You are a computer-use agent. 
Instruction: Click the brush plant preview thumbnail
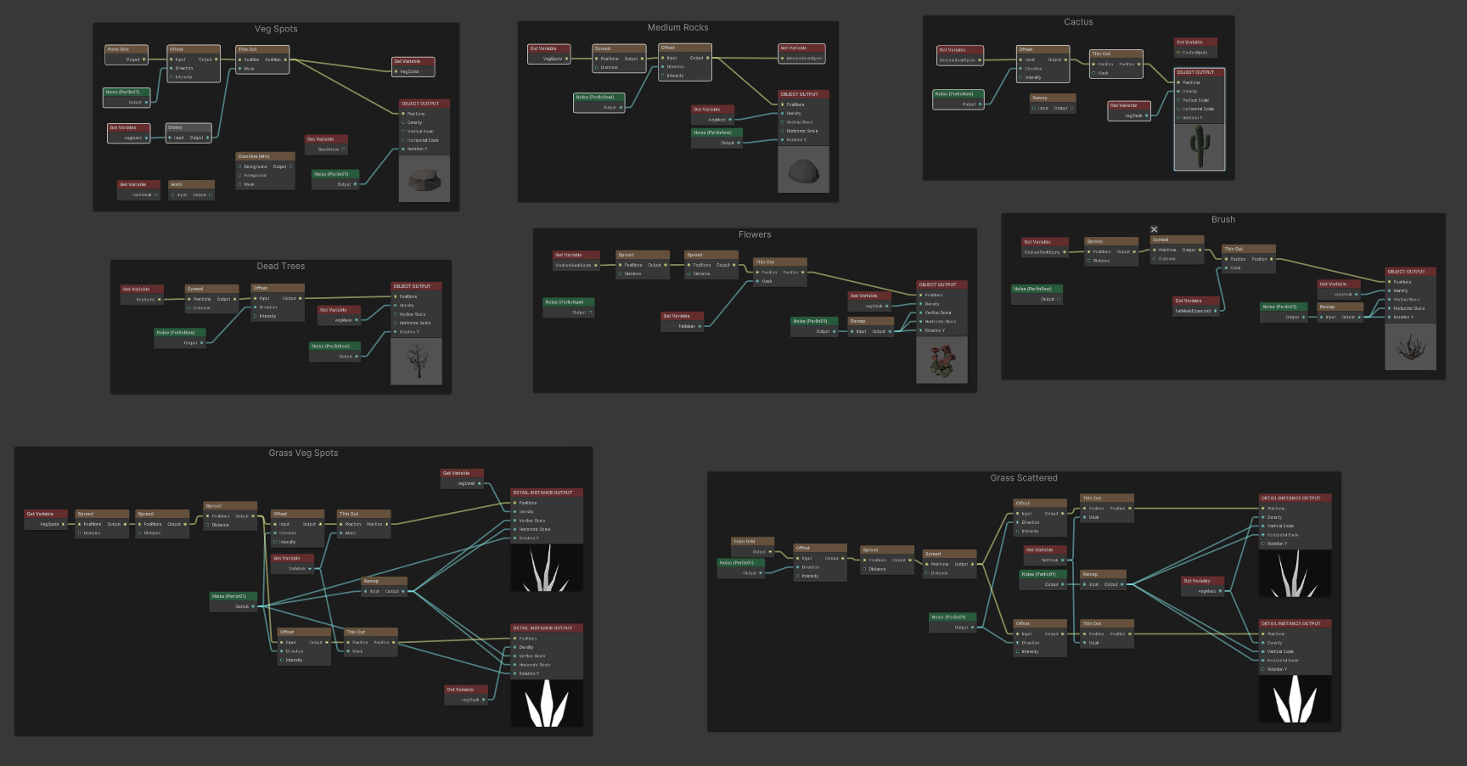1410,346
